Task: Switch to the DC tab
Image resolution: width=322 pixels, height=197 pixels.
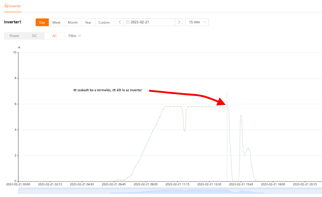Action: (x=35, y=36)
